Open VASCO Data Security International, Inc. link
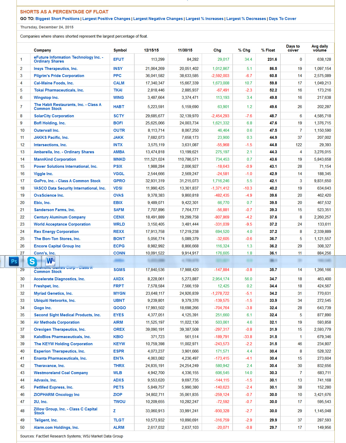Viewport: 346px width, 443px height. tap(70, 188)
